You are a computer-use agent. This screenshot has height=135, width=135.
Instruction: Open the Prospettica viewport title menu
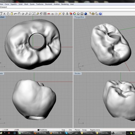point(79,17)
